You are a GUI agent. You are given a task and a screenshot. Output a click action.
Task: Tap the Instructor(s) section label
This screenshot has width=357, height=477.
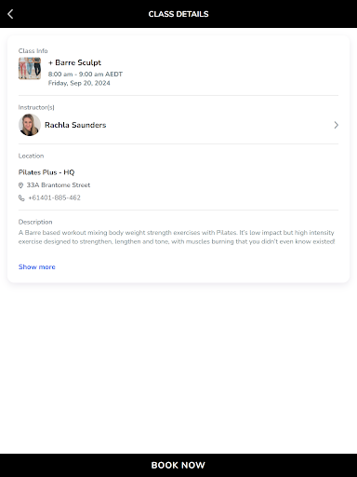36,107
